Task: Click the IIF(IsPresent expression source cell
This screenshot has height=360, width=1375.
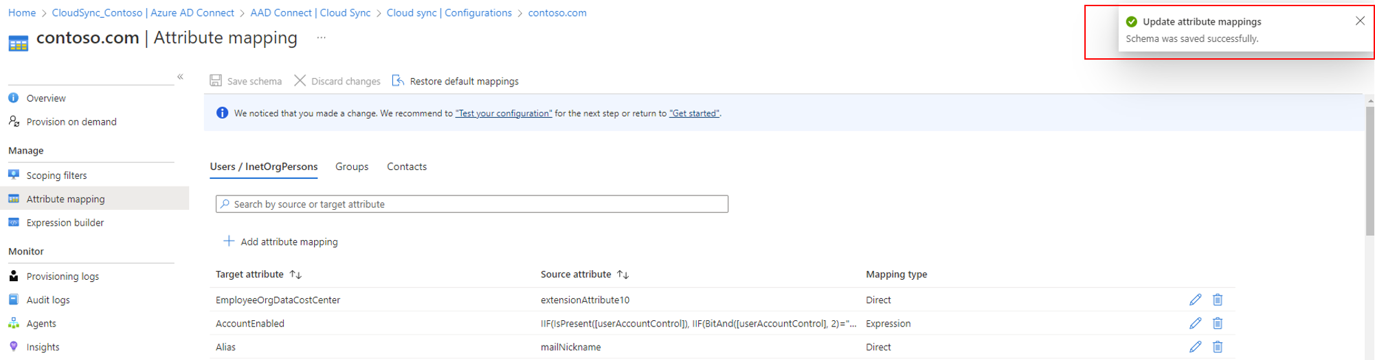Action: pos(699,324)
